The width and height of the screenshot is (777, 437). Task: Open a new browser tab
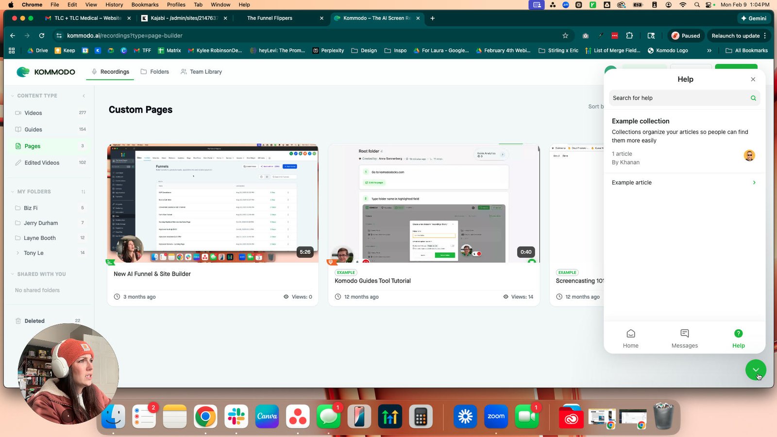(432, 18)
